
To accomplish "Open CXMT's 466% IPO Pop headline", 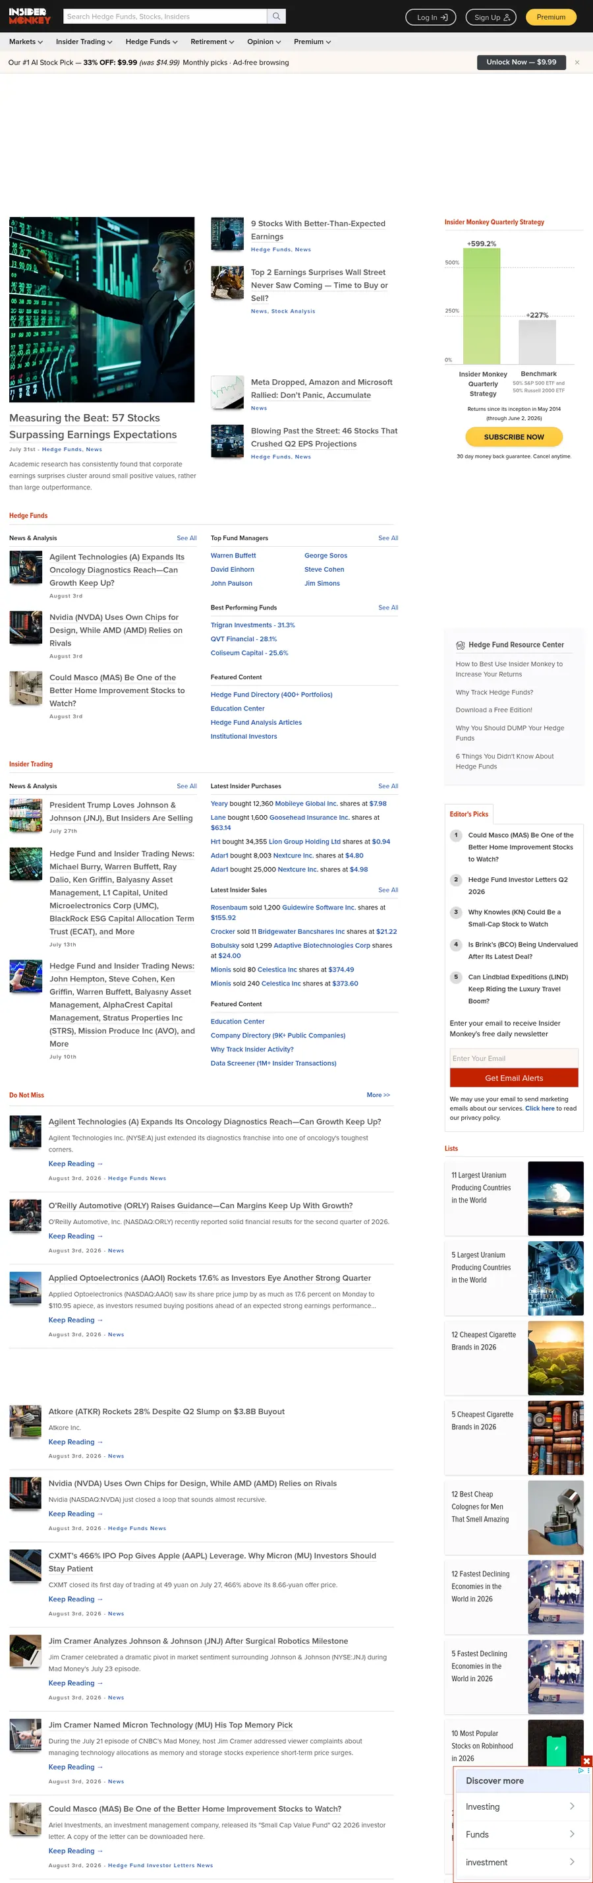I will [x=213, y=1562].
